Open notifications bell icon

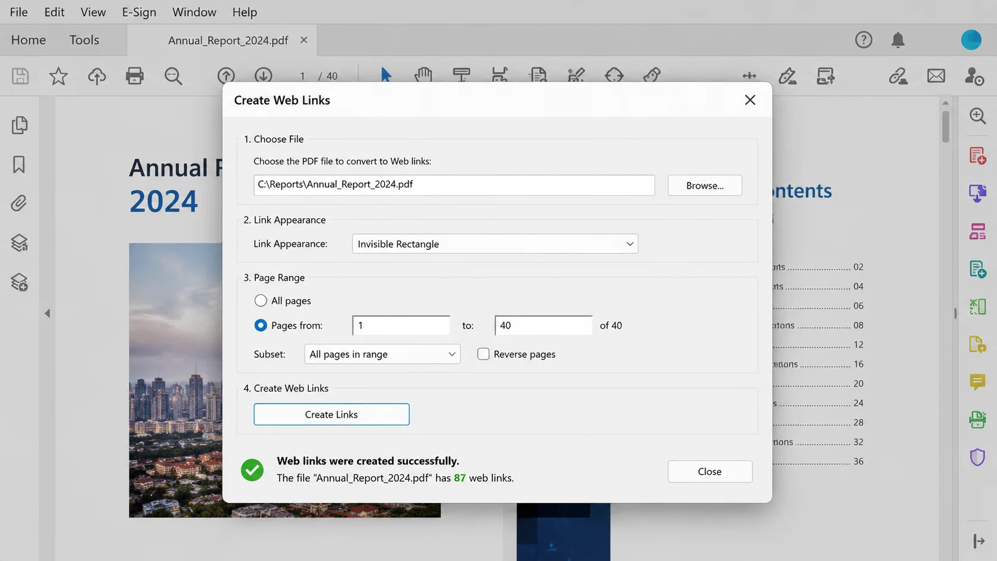[x=898, y=40]
